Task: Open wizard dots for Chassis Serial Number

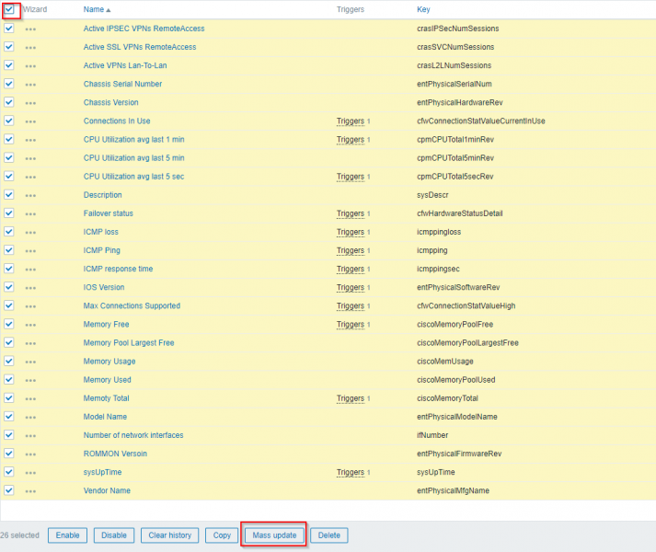Action: pyautogui.click(x=30, y=85)
